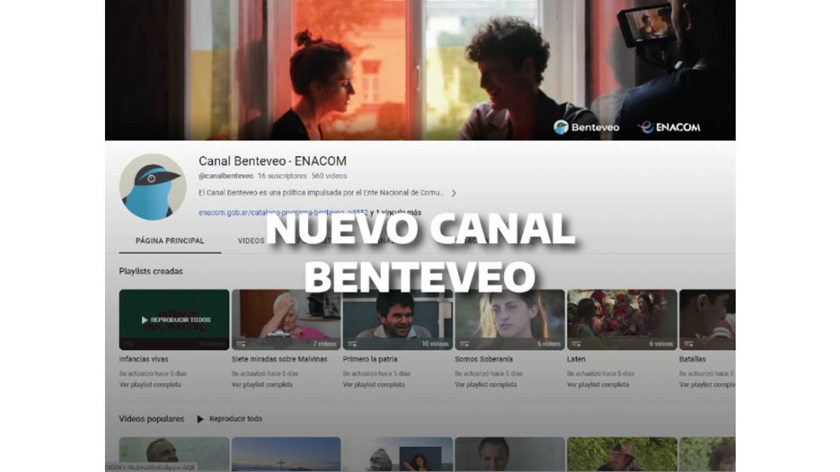Open the first popular video thumbnail
The width and height of the screenshot is (840, 472).
point(174,454)
